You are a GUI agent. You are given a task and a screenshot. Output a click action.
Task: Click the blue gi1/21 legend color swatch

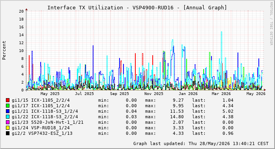pos(8,111)
